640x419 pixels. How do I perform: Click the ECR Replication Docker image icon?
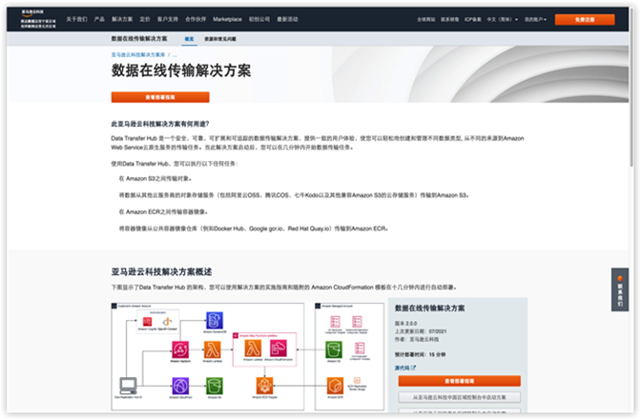tap(357, 380)
